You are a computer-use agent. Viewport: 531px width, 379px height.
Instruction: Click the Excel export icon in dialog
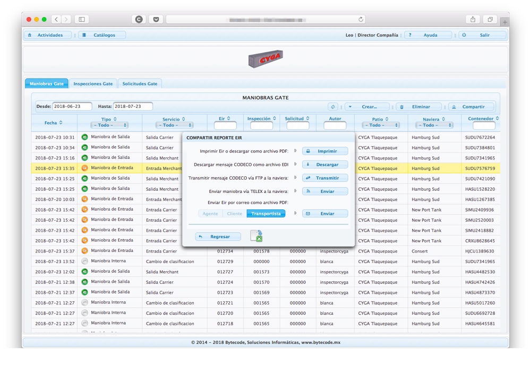tap(256, 236)
